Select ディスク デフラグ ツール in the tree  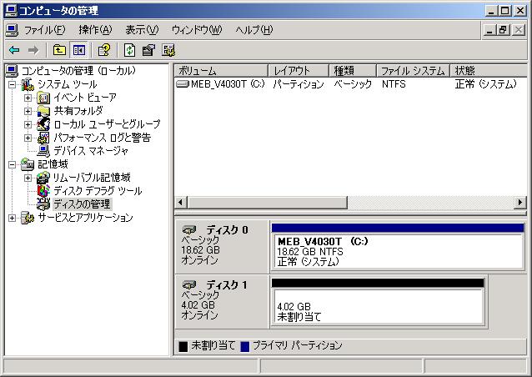coord(98,191)
